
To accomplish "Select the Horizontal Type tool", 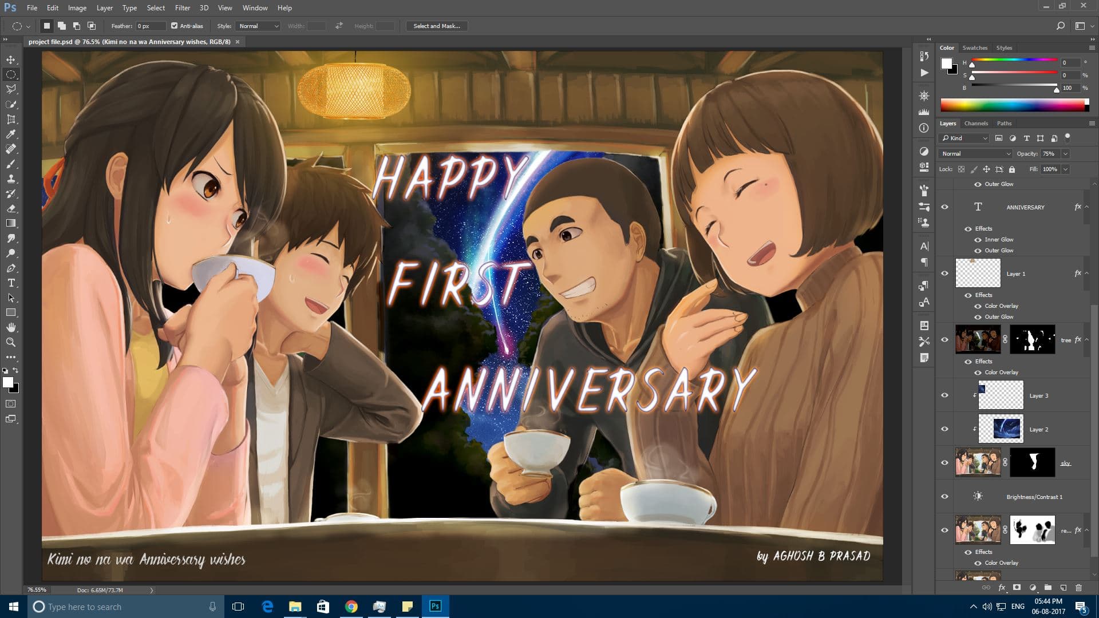I will tap(10, 283).
